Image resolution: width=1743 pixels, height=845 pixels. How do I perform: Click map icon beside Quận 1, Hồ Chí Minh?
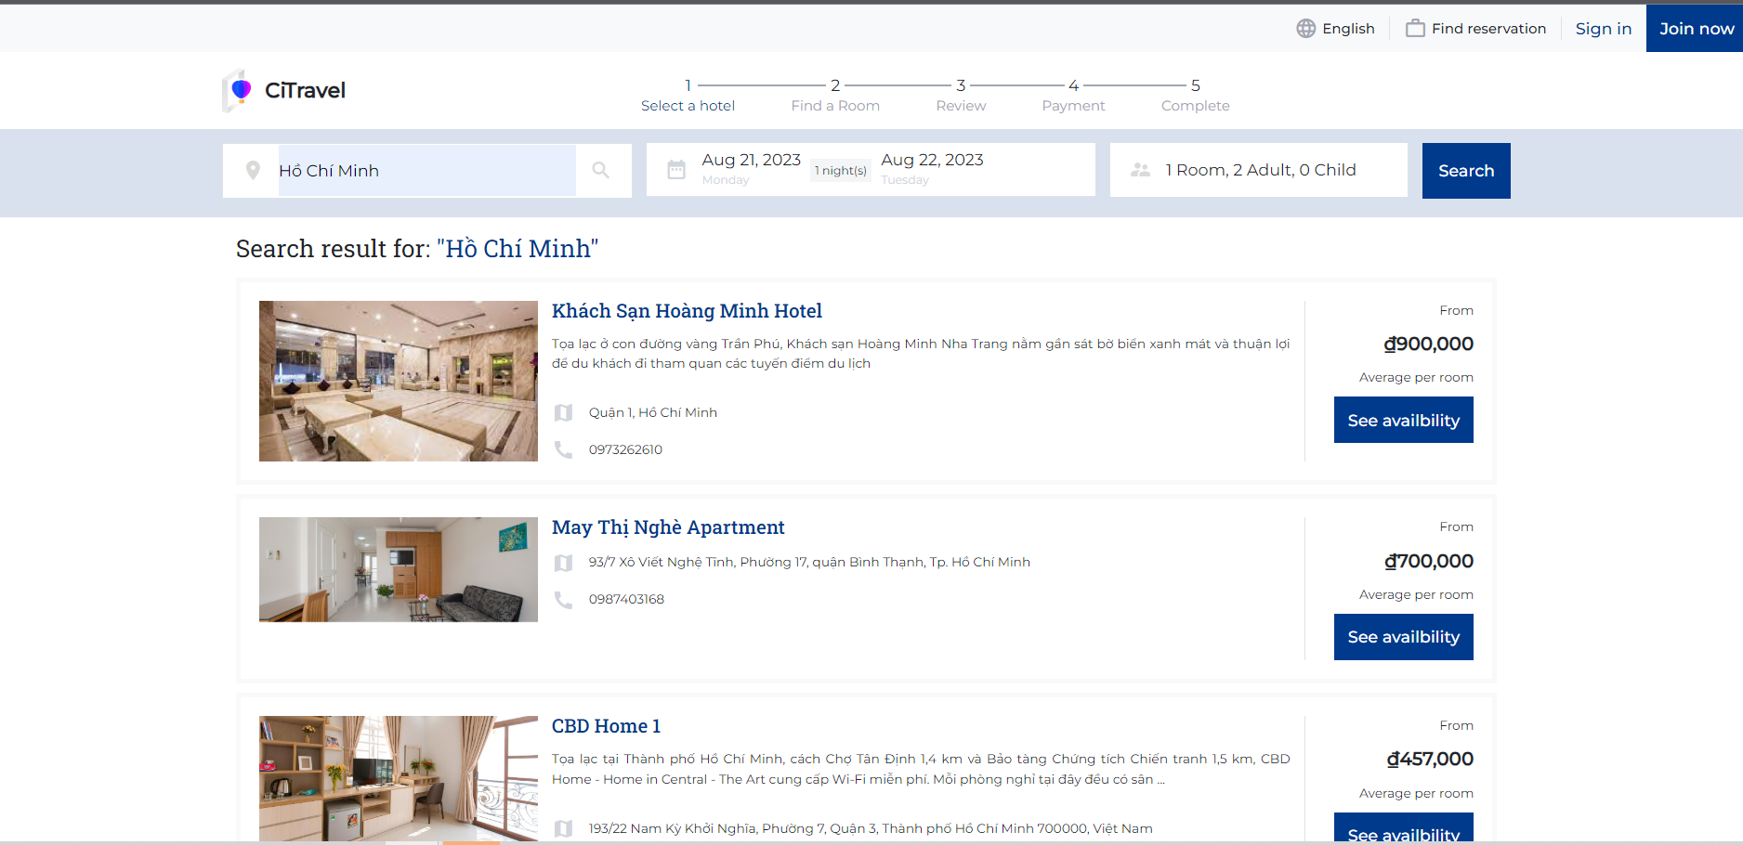563,412
